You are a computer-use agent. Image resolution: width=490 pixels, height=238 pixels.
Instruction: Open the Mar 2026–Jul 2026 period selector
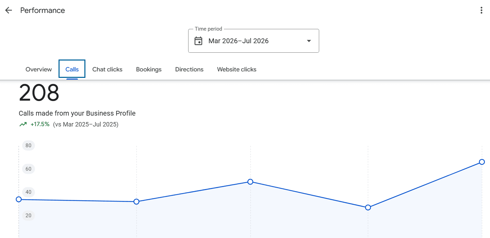[x=254, y=41]
